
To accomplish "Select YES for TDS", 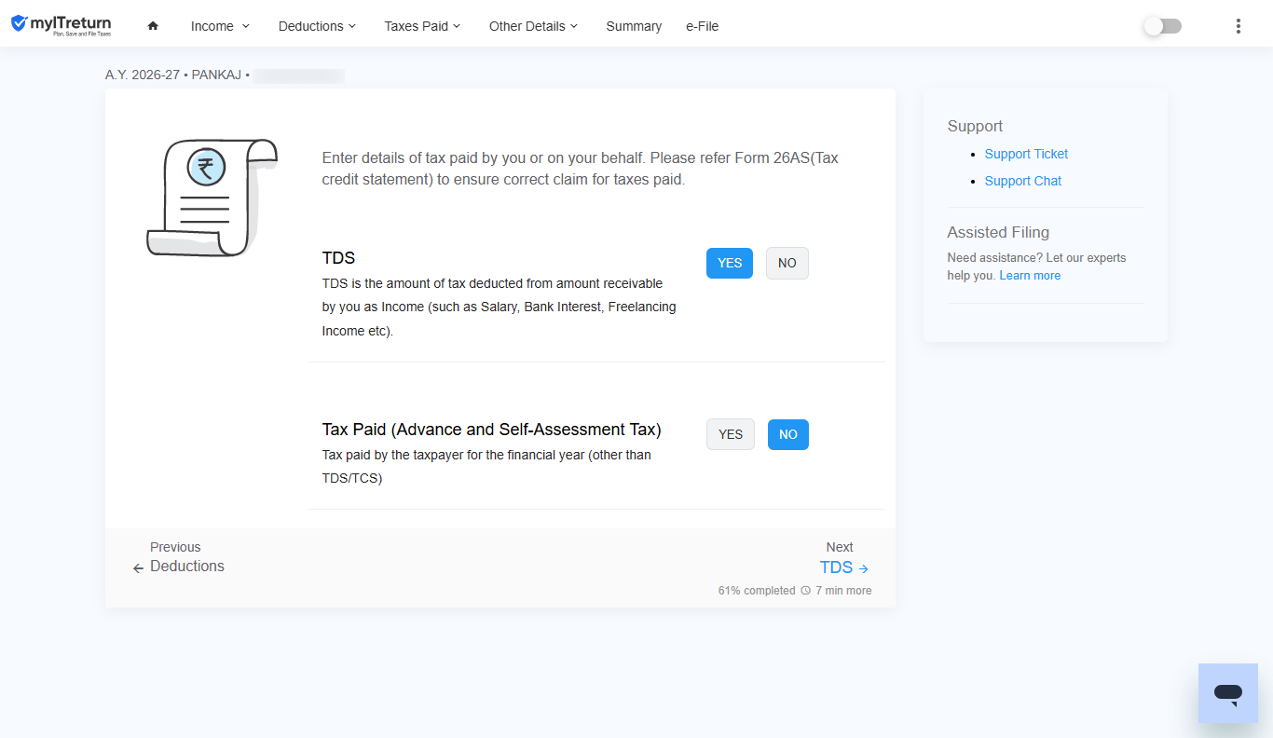I will pos(730,263).
